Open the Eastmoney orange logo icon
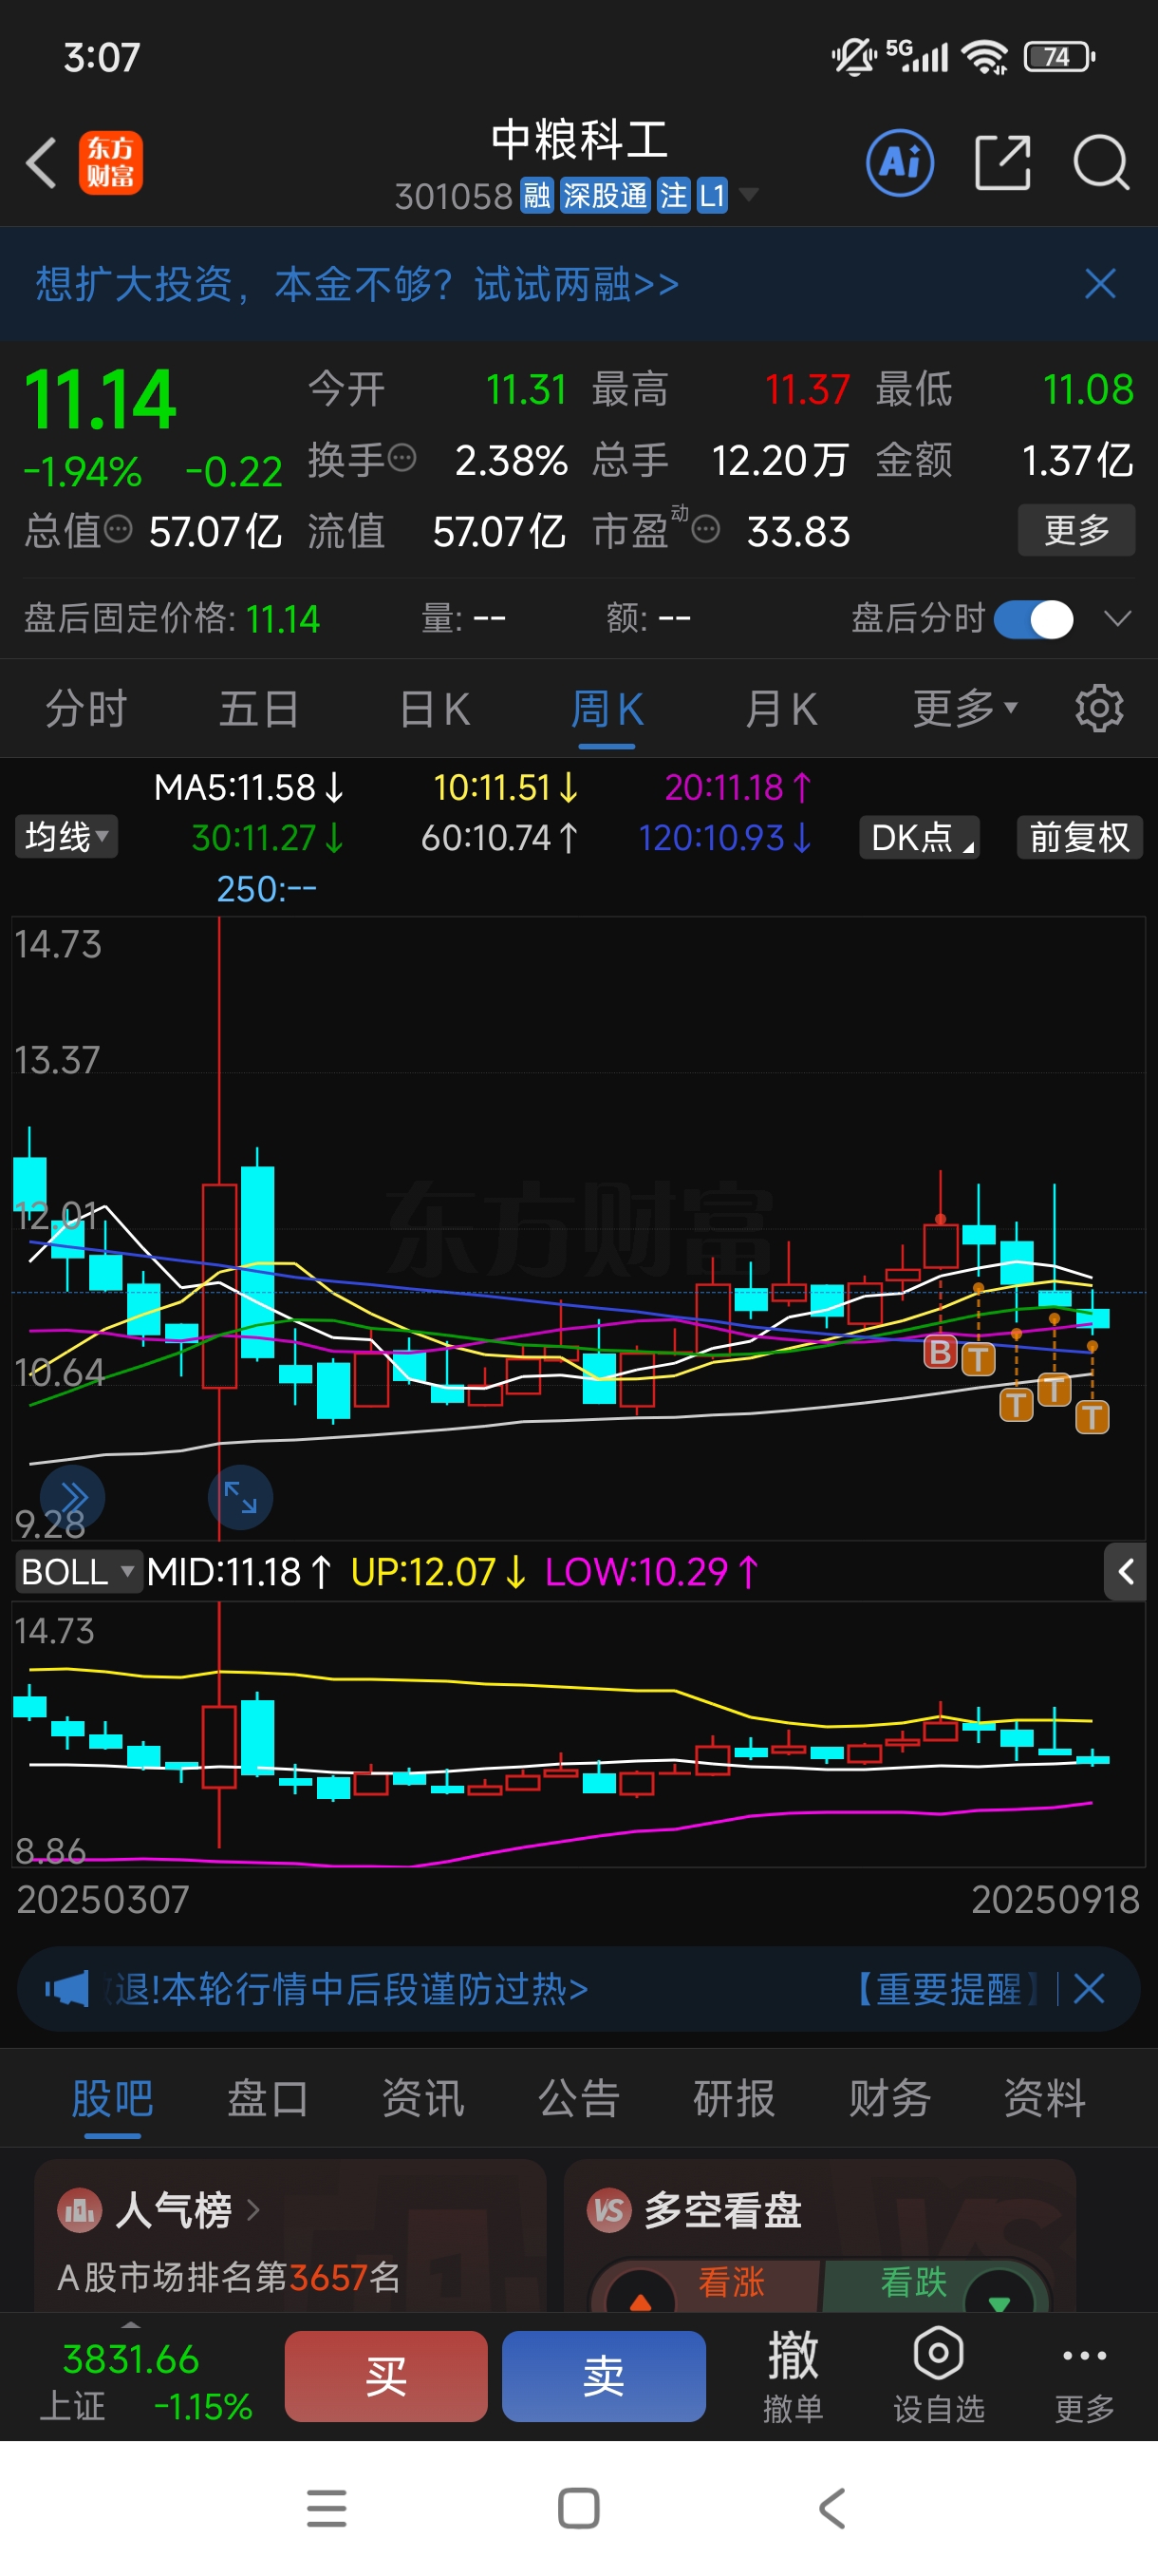 click(110, 163)
